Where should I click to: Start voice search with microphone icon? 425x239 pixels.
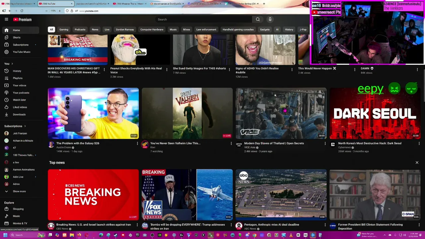click(x=270, y=19)
